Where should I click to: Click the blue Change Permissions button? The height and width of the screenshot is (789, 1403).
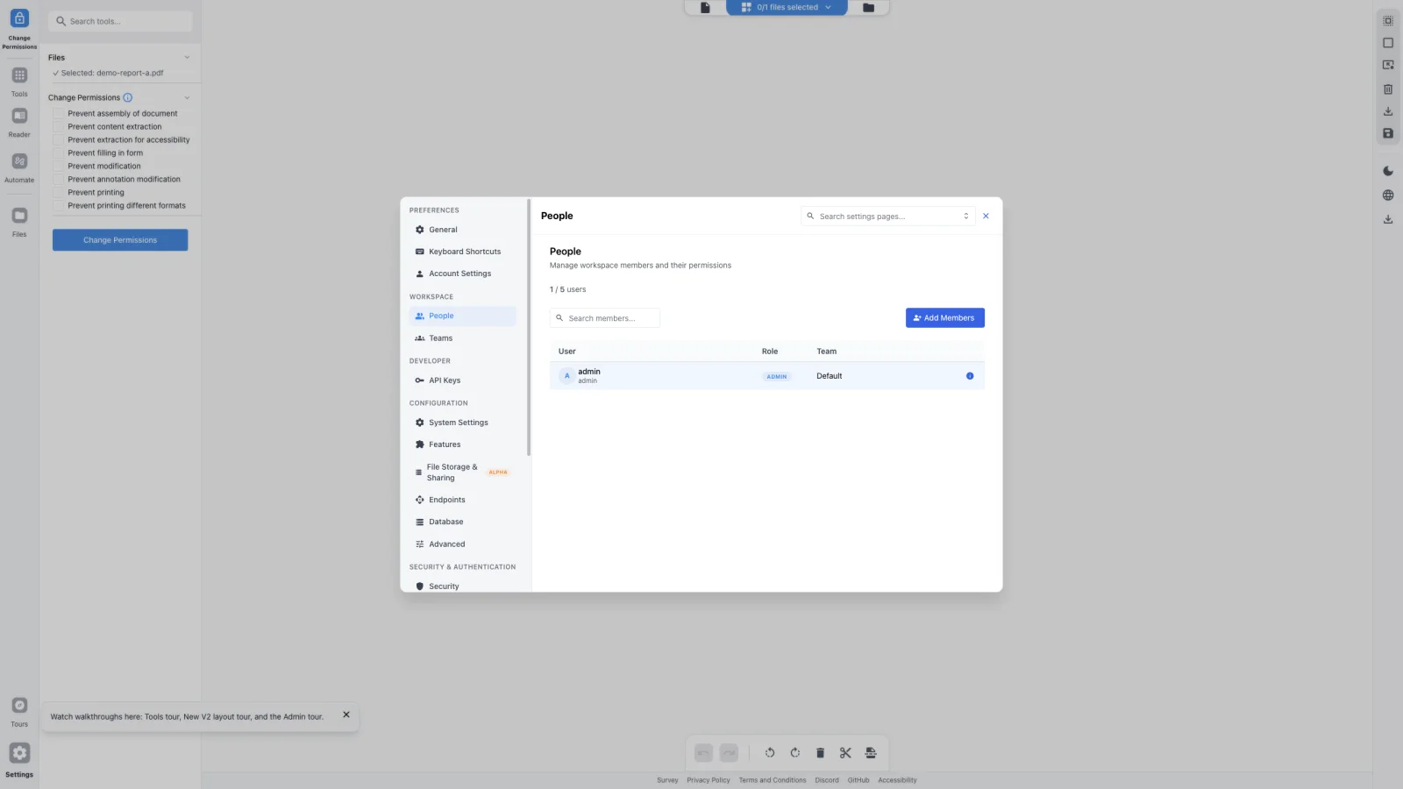coord(120,240)
